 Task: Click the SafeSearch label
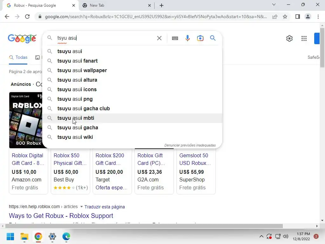(313, 57)
